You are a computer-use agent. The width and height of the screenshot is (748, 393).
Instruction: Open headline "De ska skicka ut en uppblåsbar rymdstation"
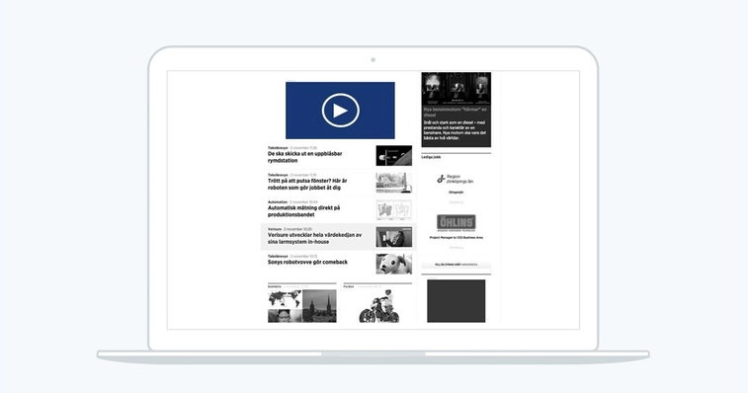pos(304,157)
